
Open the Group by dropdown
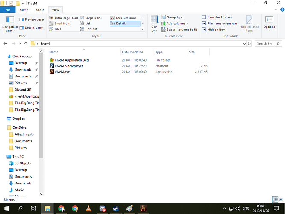point(172,17)
